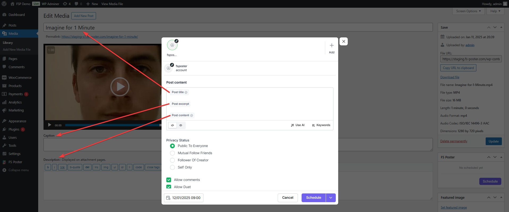
Task: Select Public To Everyone privacy
Action: coord(172,146)
